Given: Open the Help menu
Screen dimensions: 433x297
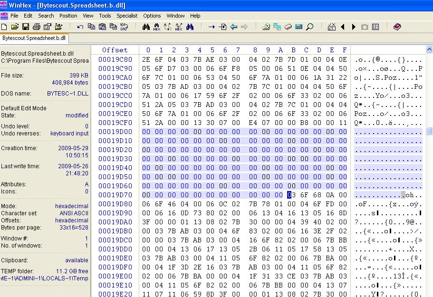Looking at the screenshot, I should coord(195,16).
